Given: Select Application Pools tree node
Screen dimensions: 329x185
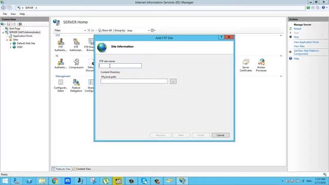Looking at the screenshot, I should point(23,36).
